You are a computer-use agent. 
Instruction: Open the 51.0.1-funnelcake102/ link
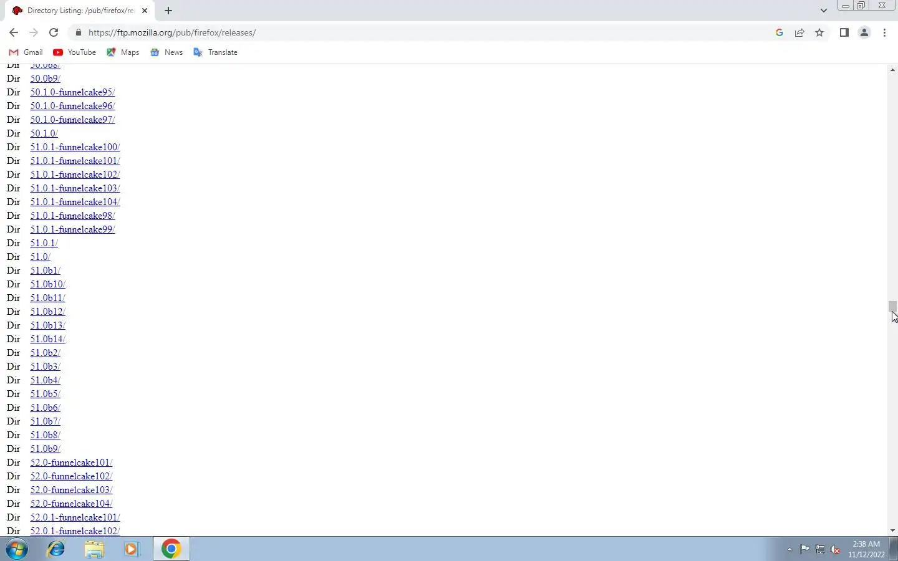point(75,175)
